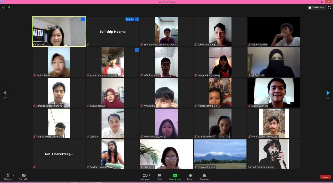Select Jongsuk Kongsen's mountain video tile
The width and height of the screenshot is (333, 183).
click(x=220, y=154)
